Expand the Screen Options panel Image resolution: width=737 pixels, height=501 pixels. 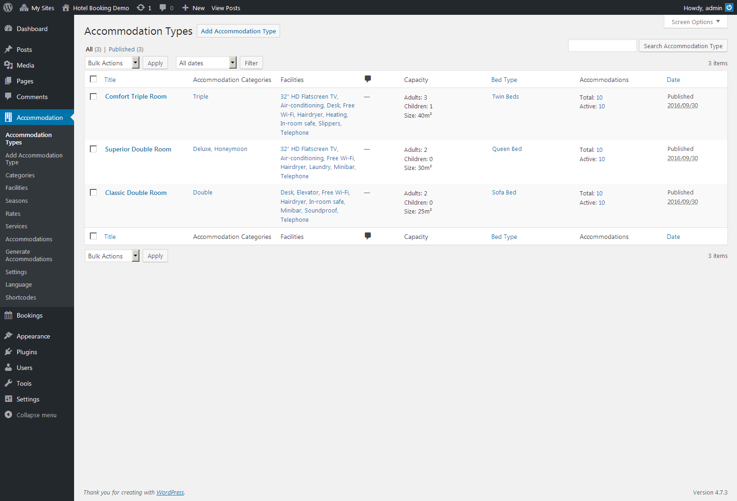click(695, 22)
